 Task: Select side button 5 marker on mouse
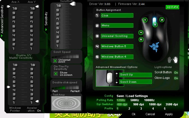[141, 39]
